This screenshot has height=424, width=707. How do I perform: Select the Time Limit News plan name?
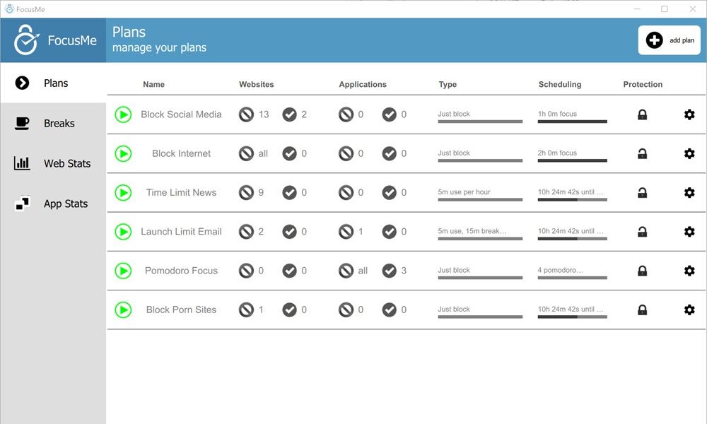[x=181, y=193]
